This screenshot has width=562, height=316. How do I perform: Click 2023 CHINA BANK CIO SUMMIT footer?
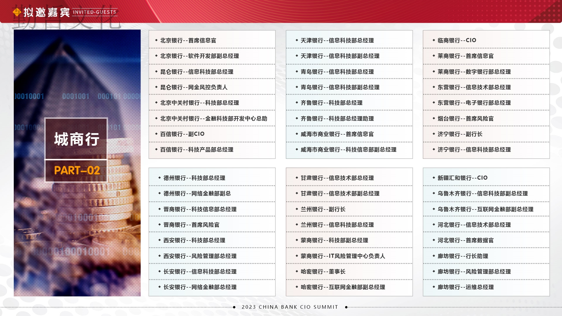[x=290, y=307]
